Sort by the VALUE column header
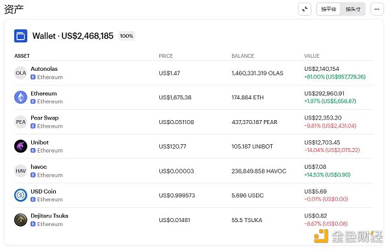Screen dimensions: 390x250 click(x=311, y=56)
